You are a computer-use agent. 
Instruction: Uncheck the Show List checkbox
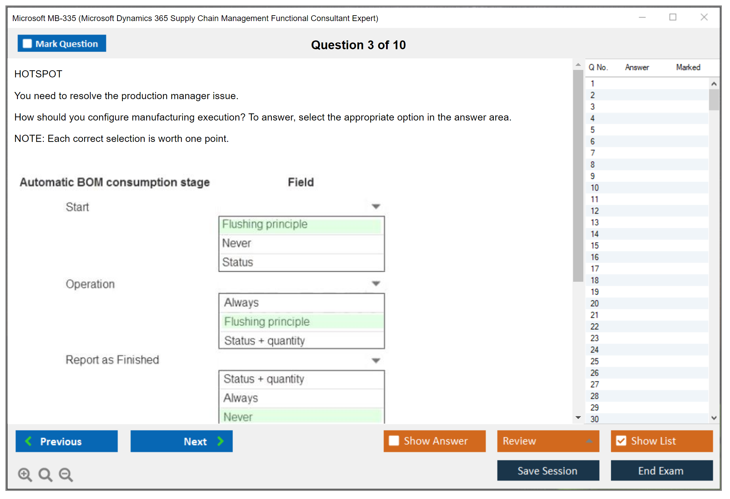pyautogui.click(x=621, y=441)
